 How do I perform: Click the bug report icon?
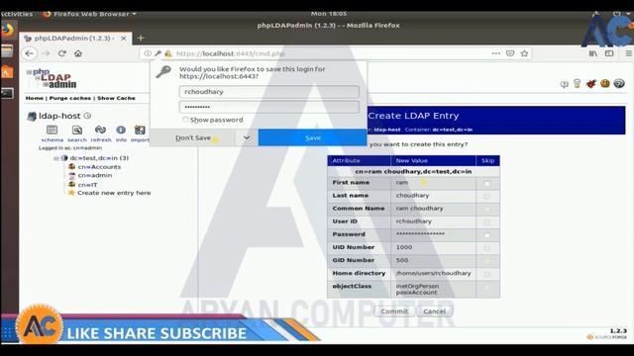click(x=591, y=83)
